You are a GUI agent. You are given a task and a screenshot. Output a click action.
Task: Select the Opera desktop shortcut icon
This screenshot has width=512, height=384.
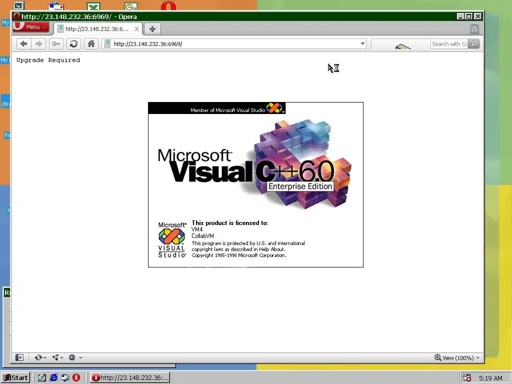point(168,5)
